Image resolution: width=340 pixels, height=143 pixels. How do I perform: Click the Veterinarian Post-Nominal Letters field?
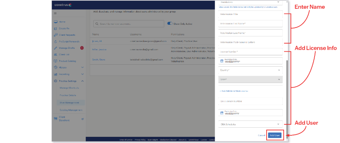pyautogui.click(x=250, y=42)
